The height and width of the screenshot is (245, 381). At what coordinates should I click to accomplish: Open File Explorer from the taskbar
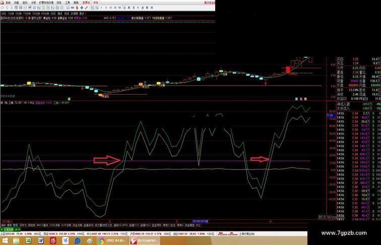coord(16,240)
